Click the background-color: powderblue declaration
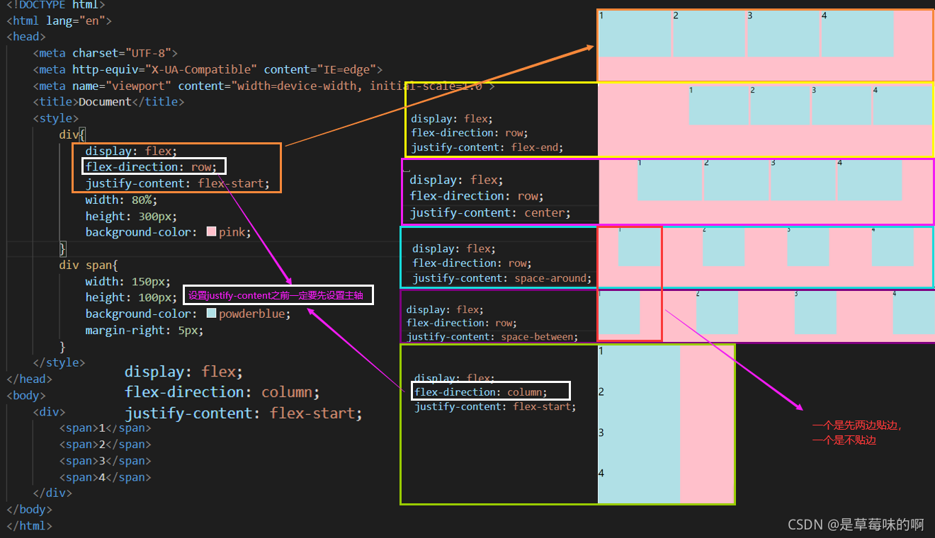 pos(188,314)
